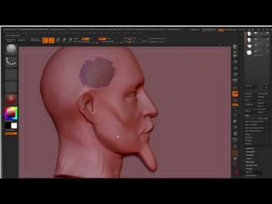
Task: Click the Scroll canvas icon on right shelf
Action: [235, 56]
